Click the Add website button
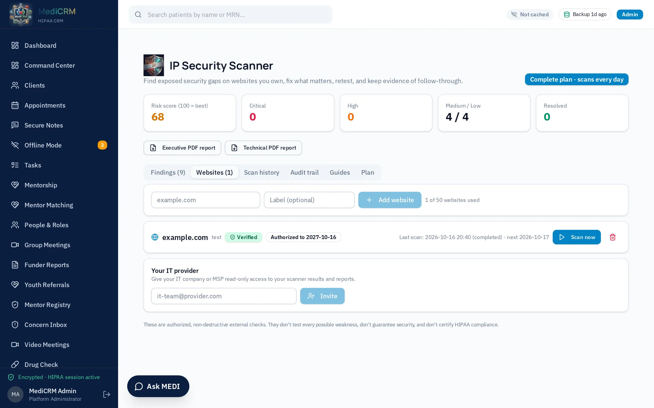The height and width of the screenshot is (408, 654). click(390, 200)
